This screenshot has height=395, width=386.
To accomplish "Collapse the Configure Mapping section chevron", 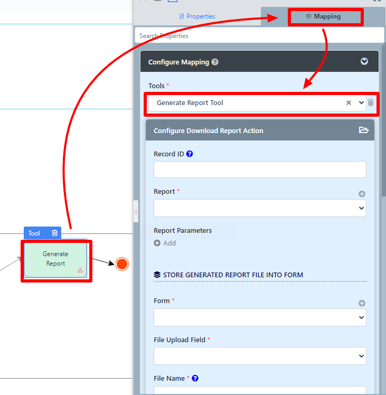I will click(x=364, y=61).
